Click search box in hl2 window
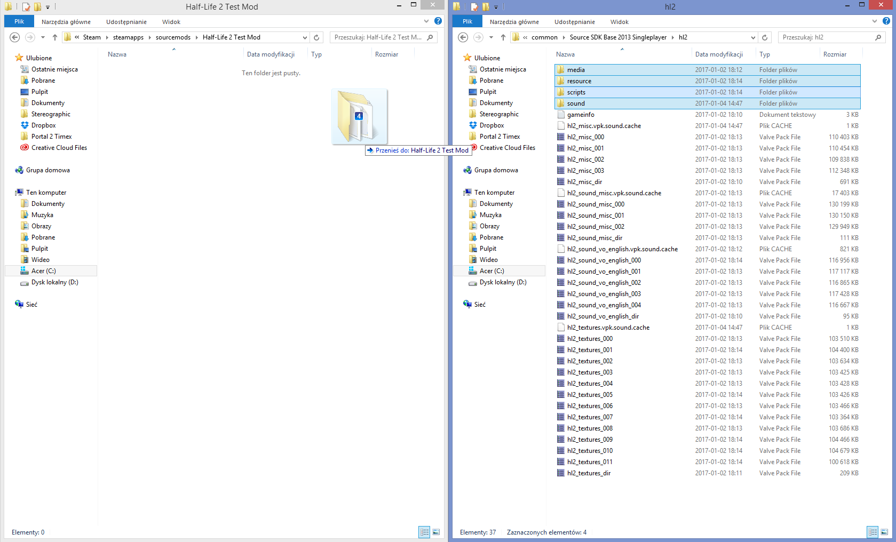The height and width of the screenshot is (542, 896). pyautogui.click(x=832, y=37)
